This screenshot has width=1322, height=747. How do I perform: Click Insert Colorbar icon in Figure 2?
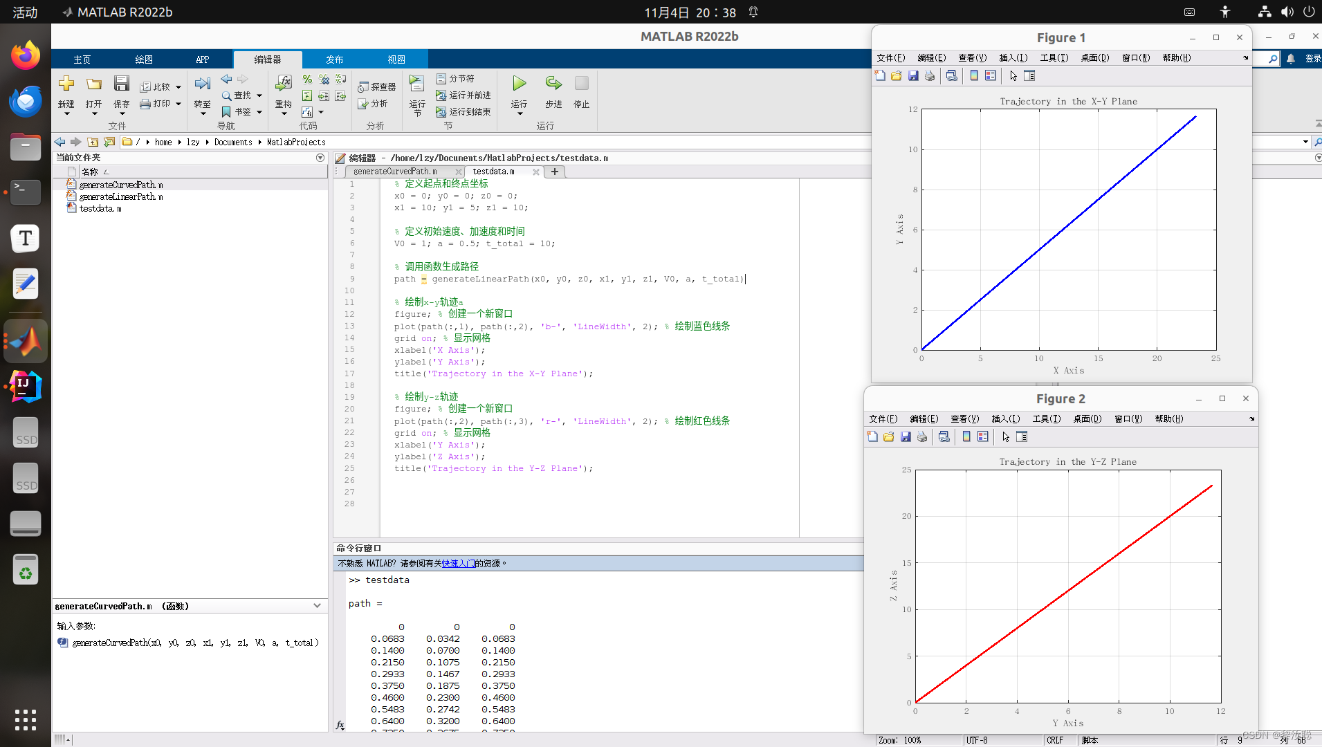pos(966,437)
